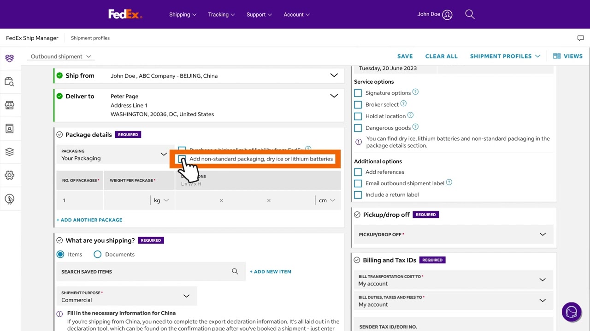Click the saved items search icon
This screenshot has width=590, height=331.
235,272
